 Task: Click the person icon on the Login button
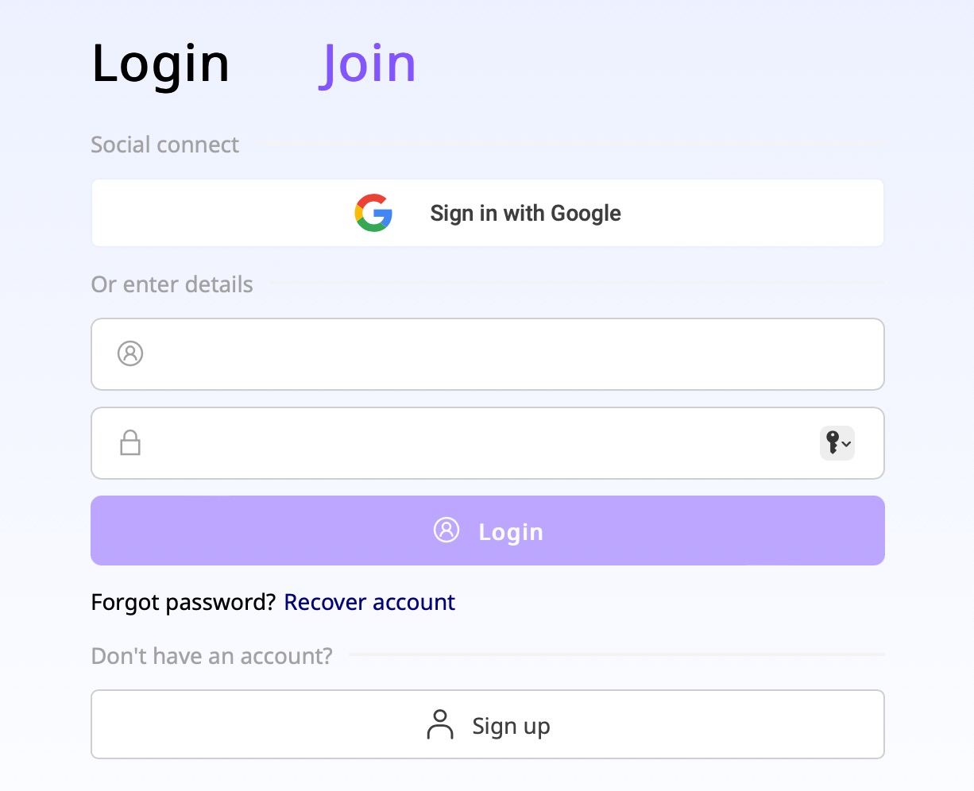(x=446, y=531)
